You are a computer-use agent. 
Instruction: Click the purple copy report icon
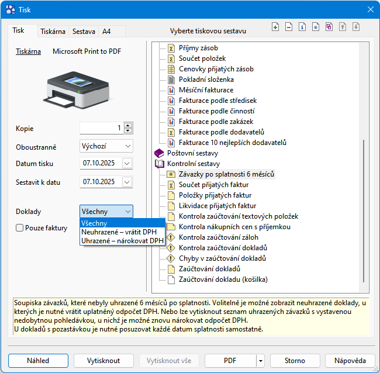[x=329, y=27]
